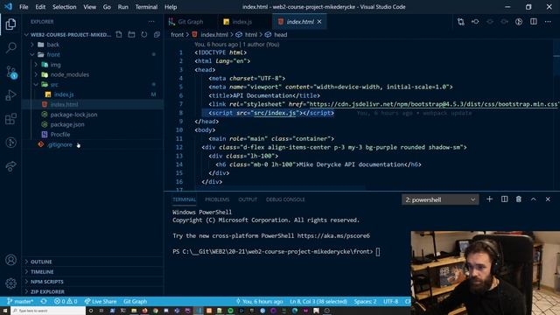Open Source Control view with badge
This screenshot has height=315, width=560.
coord(10,72)
